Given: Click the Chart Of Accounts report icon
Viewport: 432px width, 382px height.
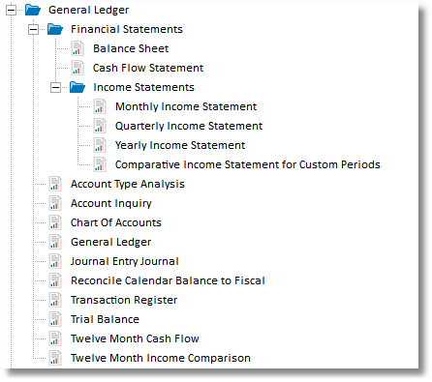Looking at the screenshot, I should click(x=55, y=222).
